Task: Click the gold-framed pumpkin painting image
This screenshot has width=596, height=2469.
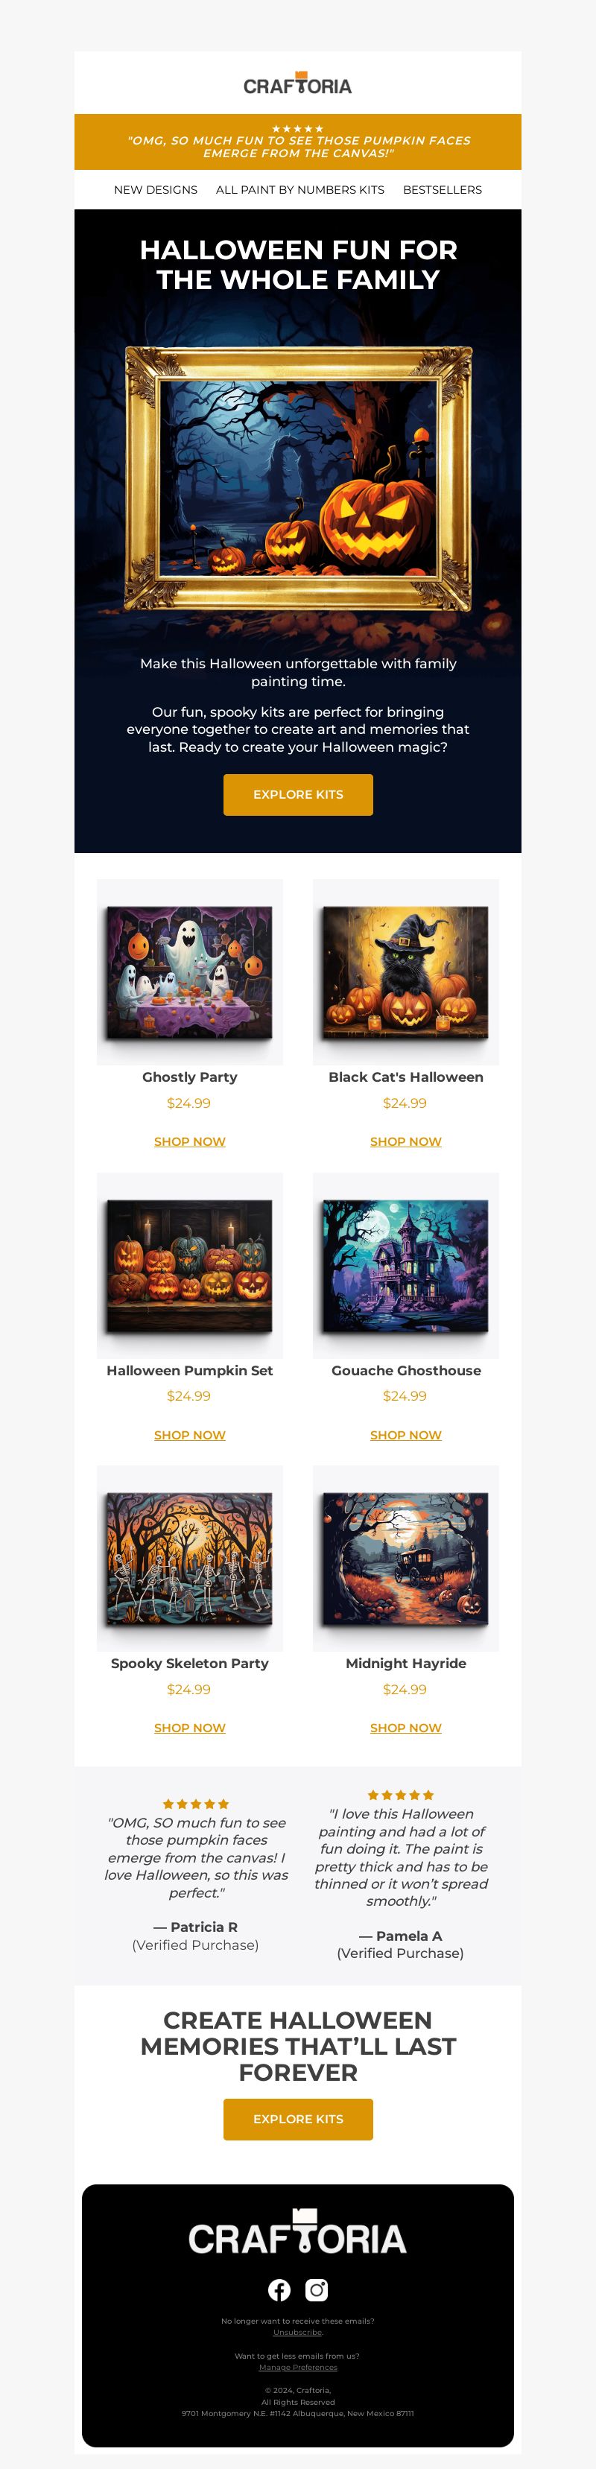Action: (298, 479)
